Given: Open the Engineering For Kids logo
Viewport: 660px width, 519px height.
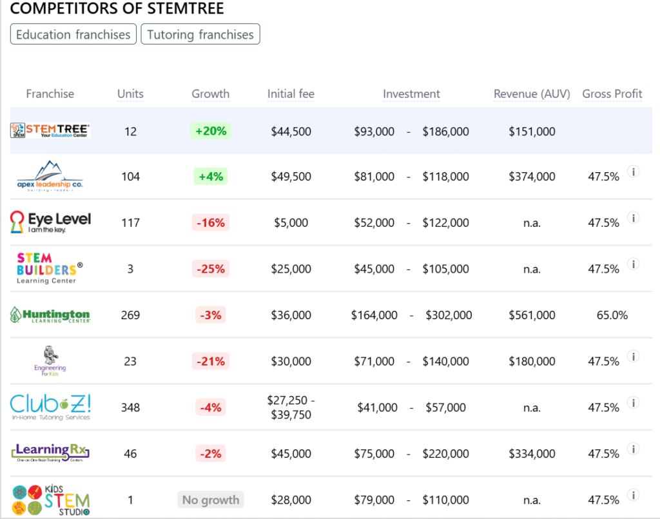Looking at the screenshot, I should tap(50, 361).
